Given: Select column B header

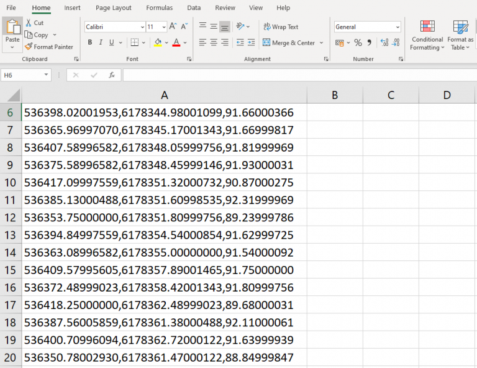Looking at the screenshot, I should (x=335, y=95).
